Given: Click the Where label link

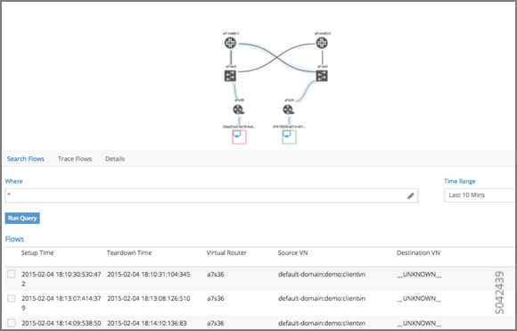Looking at the screenshot, I should pyautogui.click(x=13, y=181).
